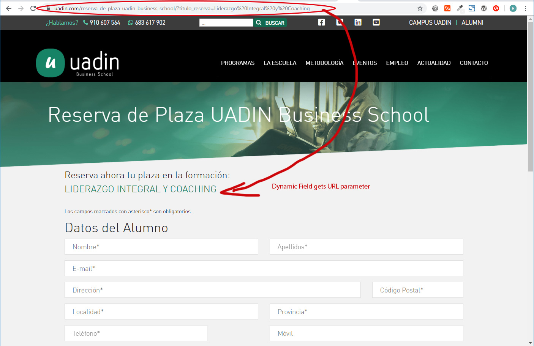Visit UADIN's Twitter profile icon
Screen dimensions: 534x346
(x=340, y=22)
